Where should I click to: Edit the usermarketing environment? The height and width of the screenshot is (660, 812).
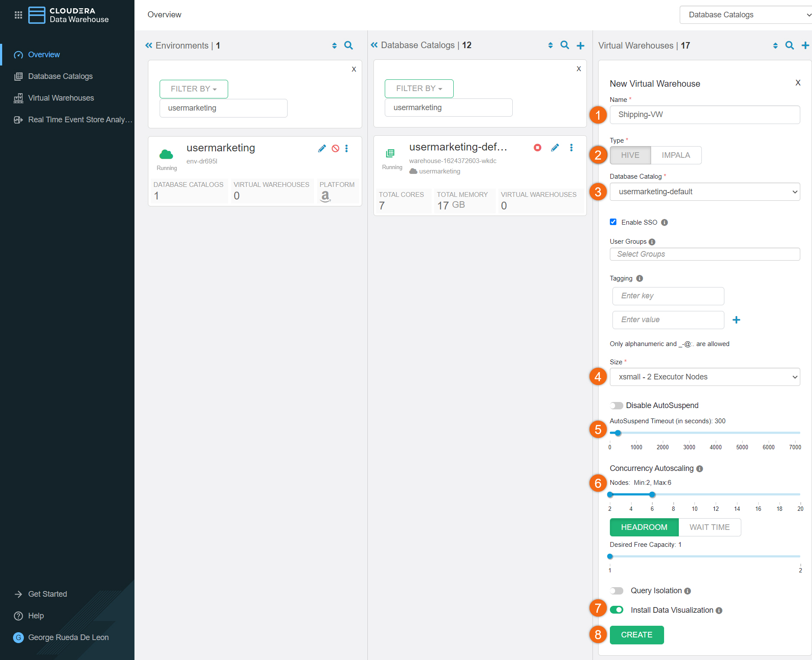(322, 149)
